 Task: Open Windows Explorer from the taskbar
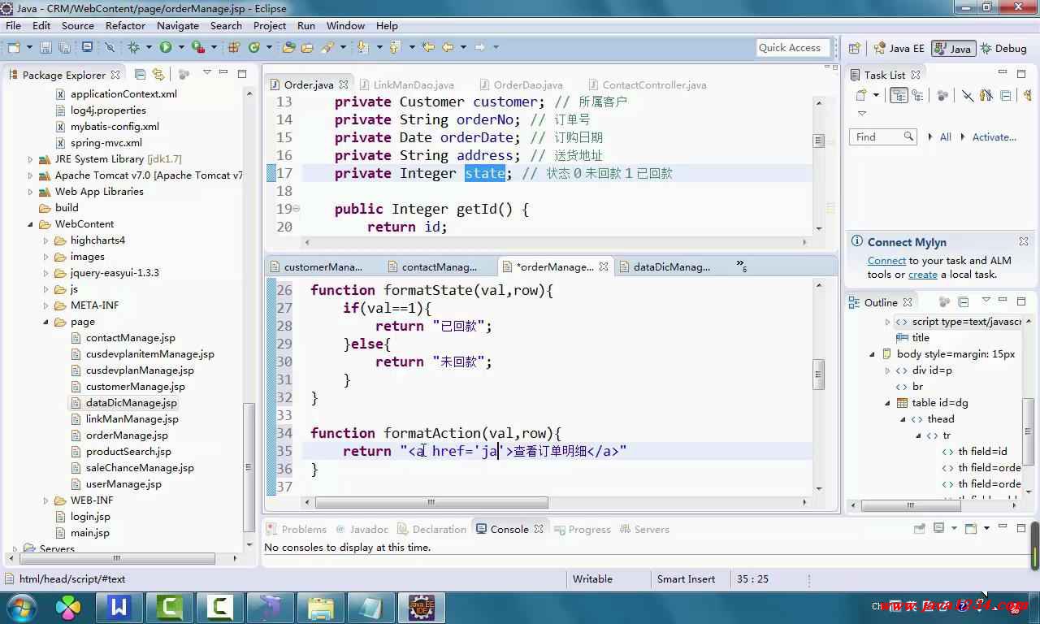321,607
